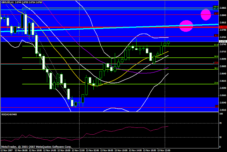This screenshot has width=227, height=152.
Task: Click the MetaTrader MetaQuotes copyright text
Action: (x=36, y=147)
